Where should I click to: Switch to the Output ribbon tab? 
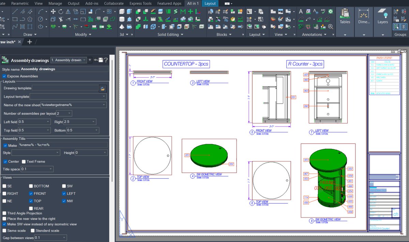tap(73, 3)
